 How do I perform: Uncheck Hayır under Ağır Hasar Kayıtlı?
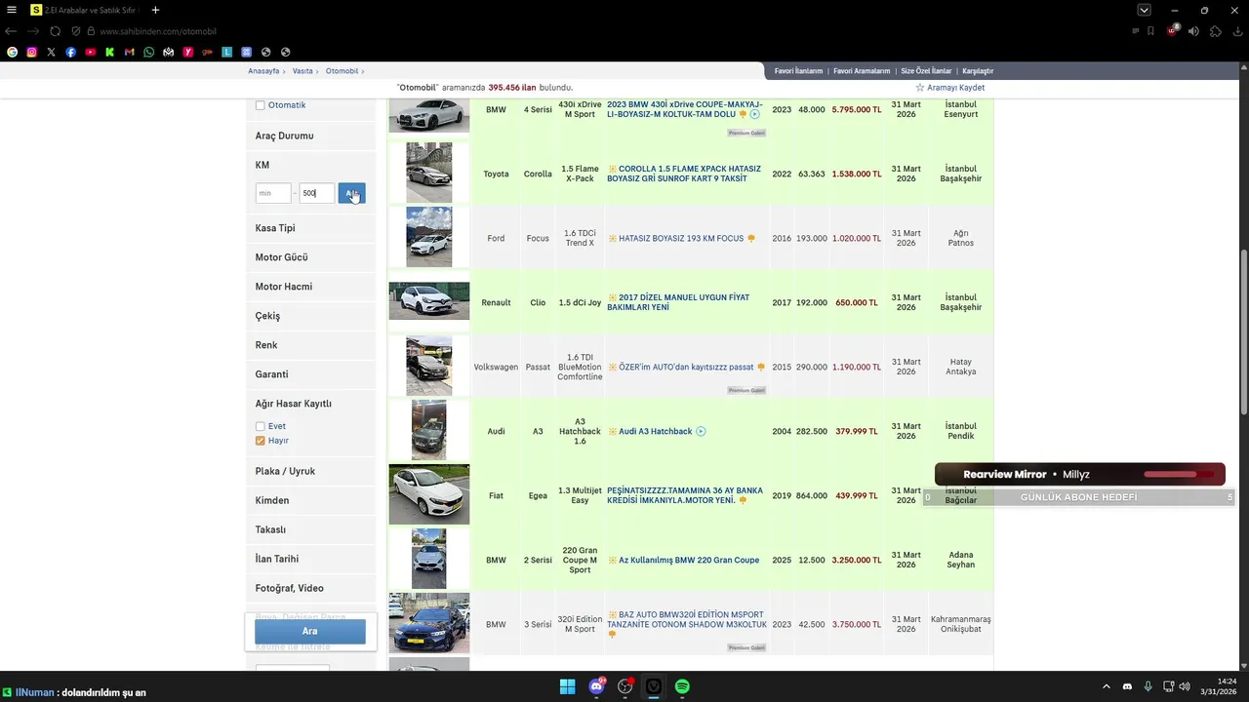[260, 441]
